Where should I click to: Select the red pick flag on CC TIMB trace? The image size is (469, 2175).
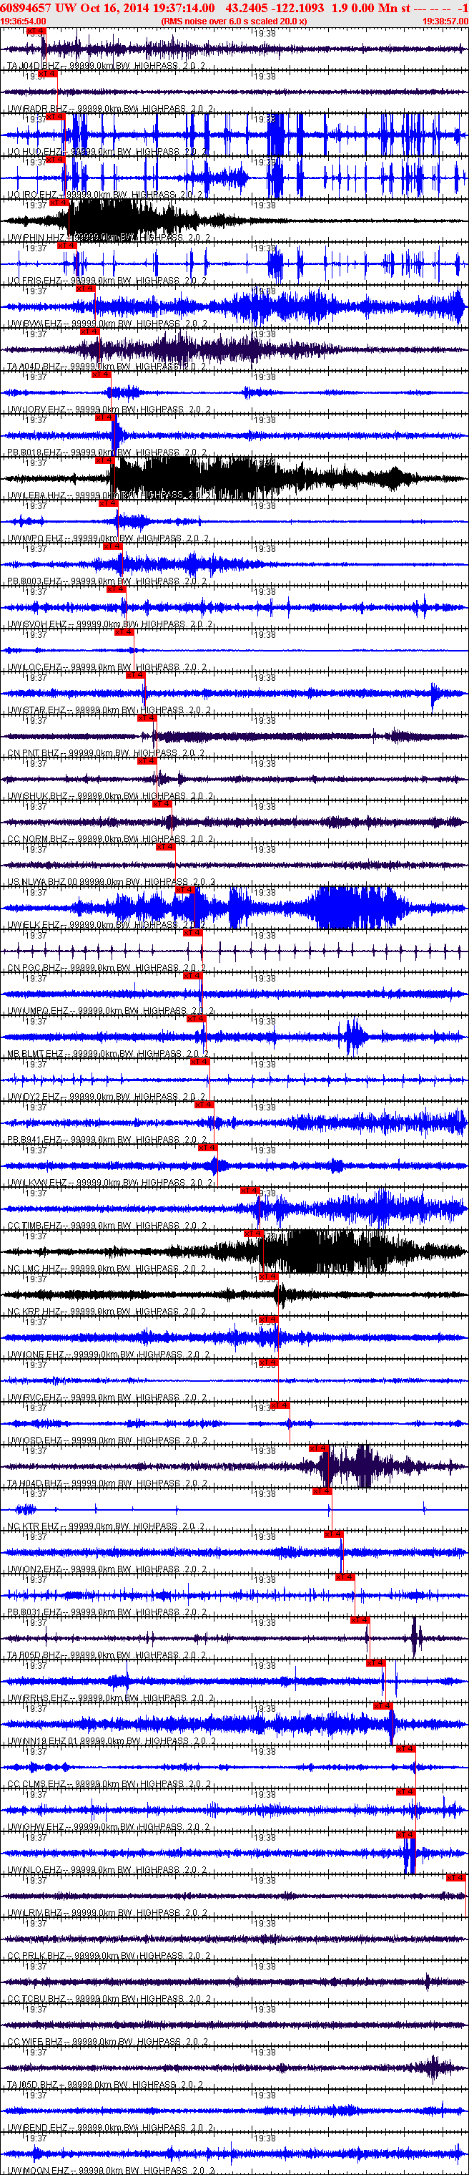(x=250, y=1190)
